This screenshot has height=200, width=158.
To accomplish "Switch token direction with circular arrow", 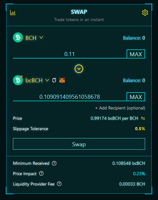I will point(79,69).
